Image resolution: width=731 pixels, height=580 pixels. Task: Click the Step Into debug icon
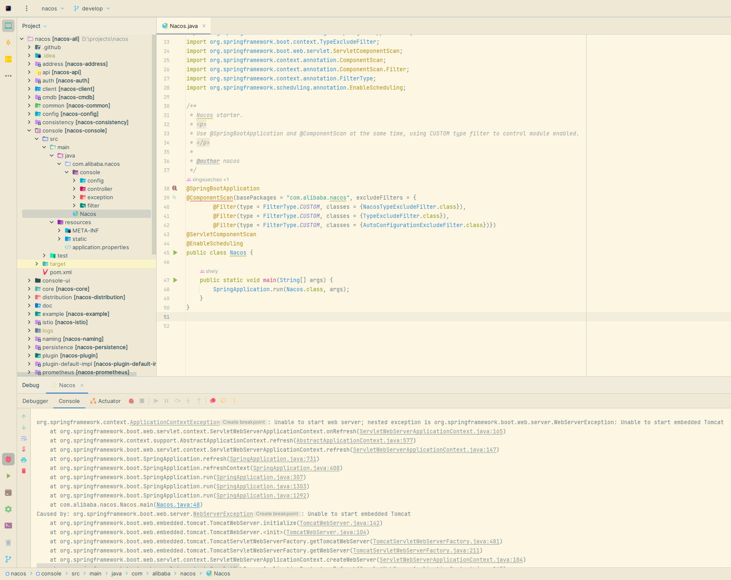pos(188,401)
